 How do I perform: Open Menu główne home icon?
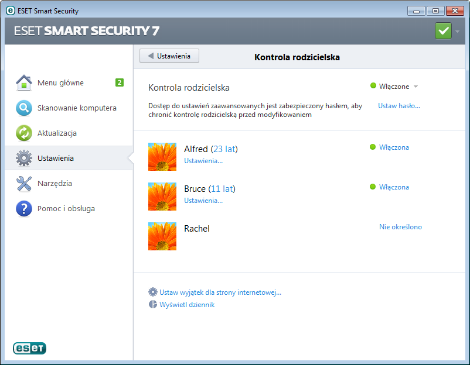click(24, 82)
